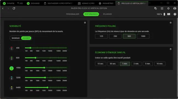
Task: Open the Nommo V2 Pro tab
Action: pos(86,3)
